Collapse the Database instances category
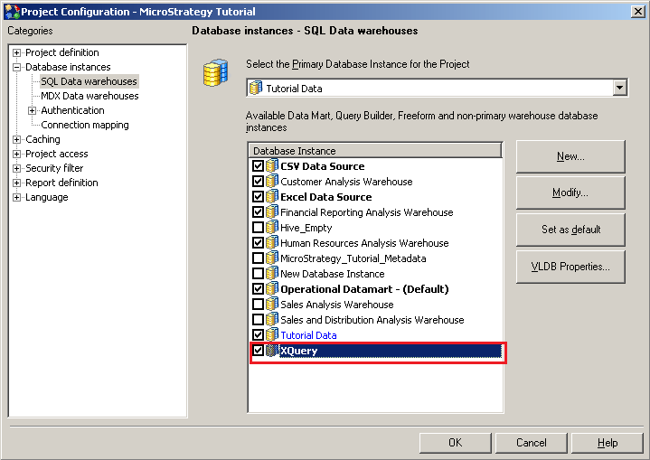 [16, 67]
